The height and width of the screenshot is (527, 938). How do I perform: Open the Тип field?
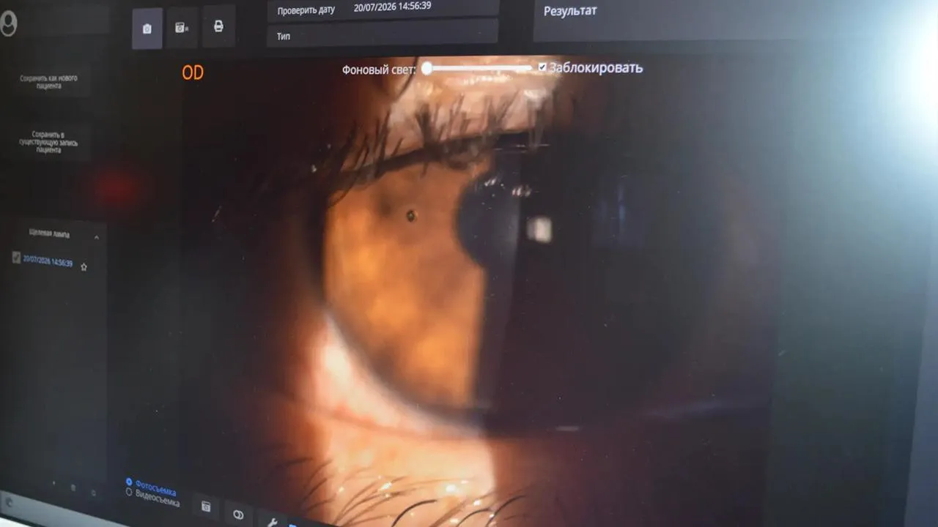click(382, 34)
